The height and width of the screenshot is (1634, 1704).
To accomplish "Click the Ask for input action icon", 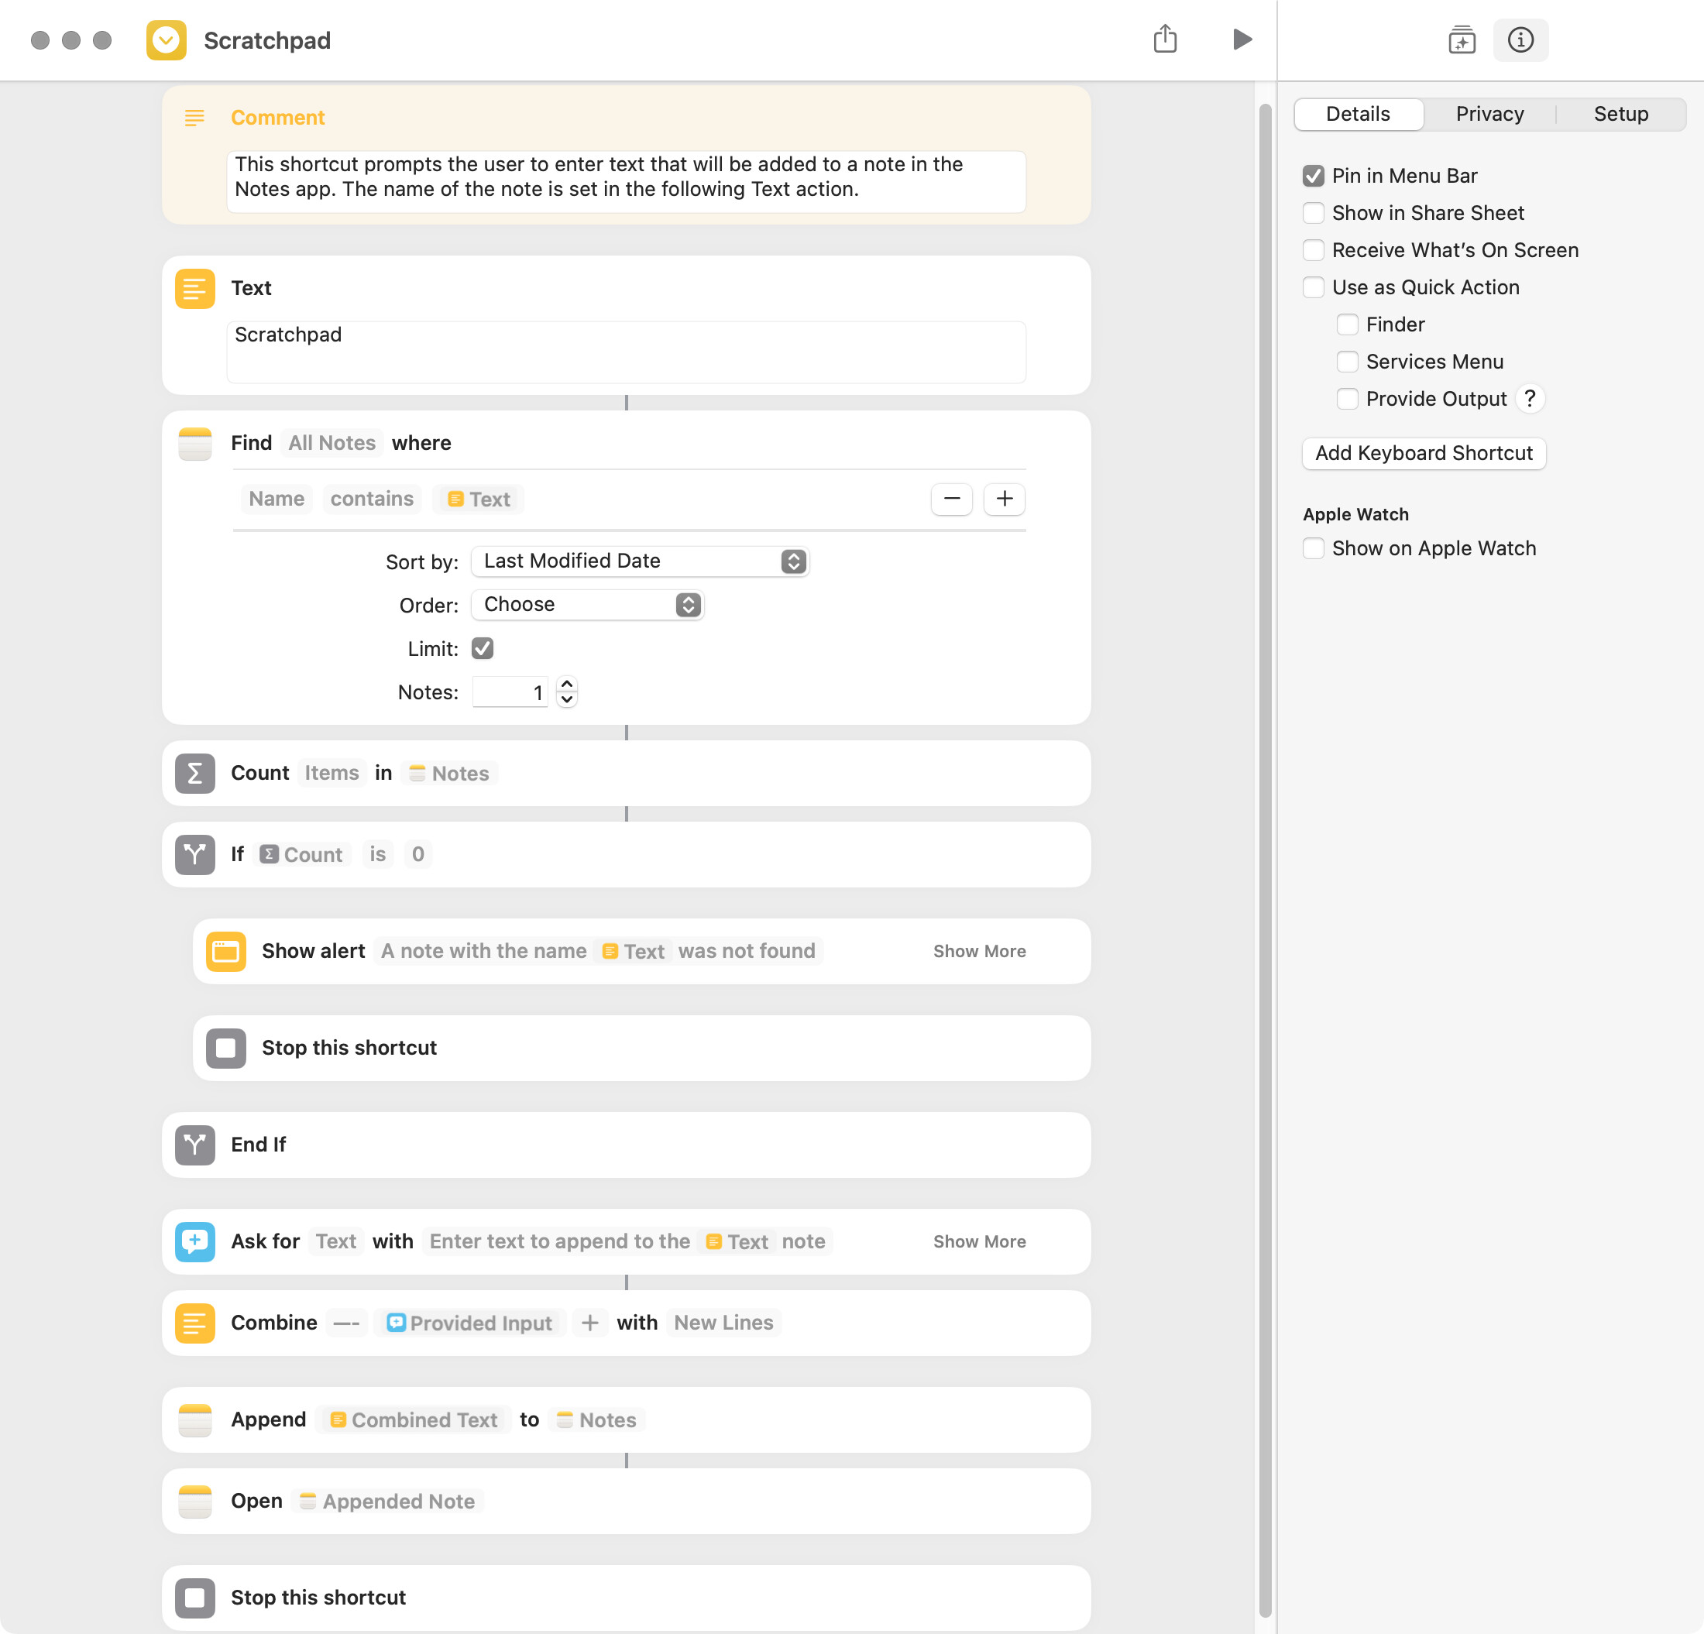I will click(x=194, y=1242).
